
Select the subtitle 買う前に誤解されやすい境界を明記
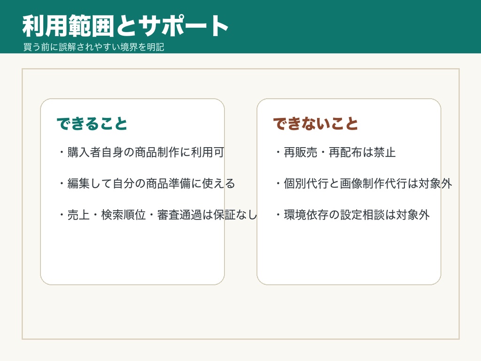(93, 47)
